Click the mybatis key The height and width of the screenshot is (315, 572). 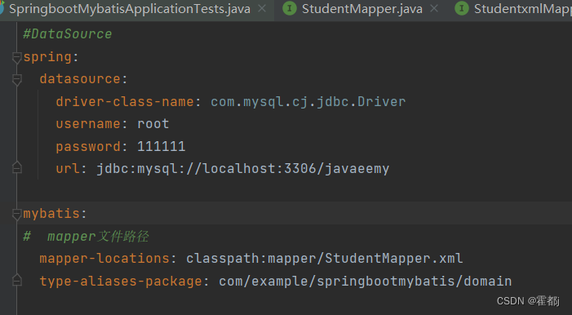click(51, 214)
